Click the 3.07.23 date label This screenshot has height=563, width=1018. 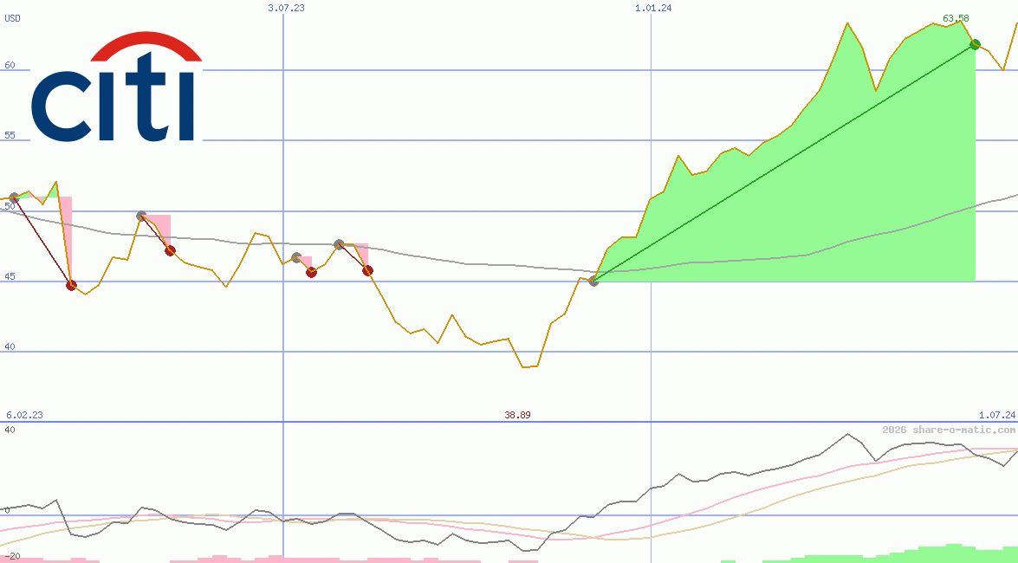tap(286, 7)
